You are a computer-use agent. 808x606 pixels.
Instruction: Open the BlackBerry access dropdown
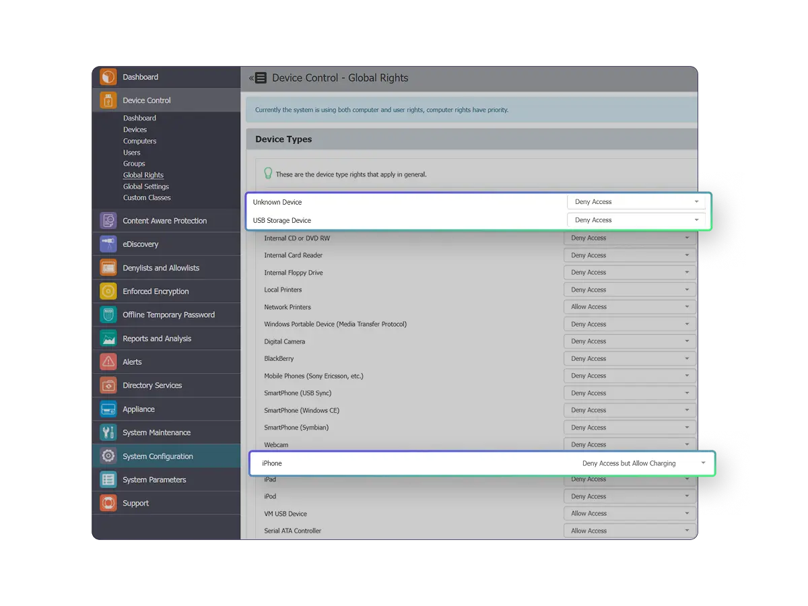point(630,359)
